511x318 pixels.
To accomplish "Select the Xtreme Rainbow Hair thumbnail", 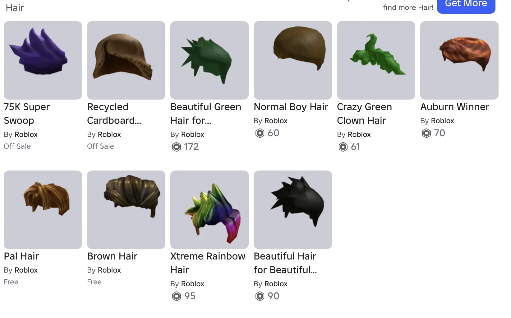I will click(x=209, y=210).
